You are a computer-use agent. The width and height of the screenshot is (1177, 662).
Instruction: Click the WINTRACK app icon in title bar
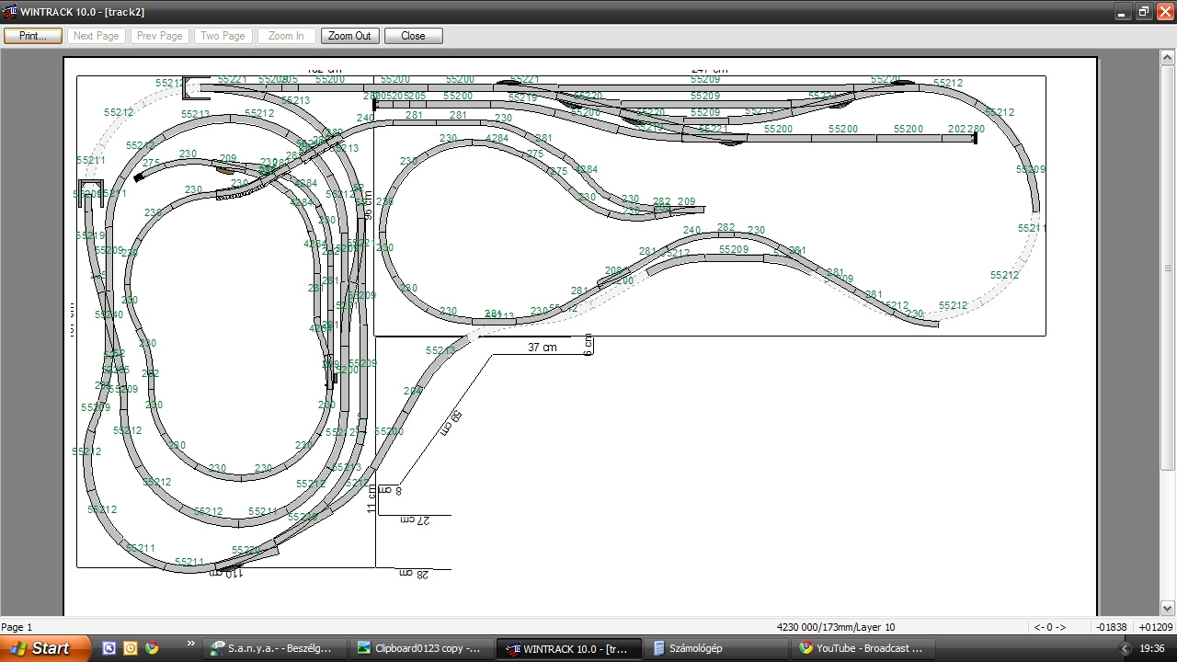coord(10,11)
